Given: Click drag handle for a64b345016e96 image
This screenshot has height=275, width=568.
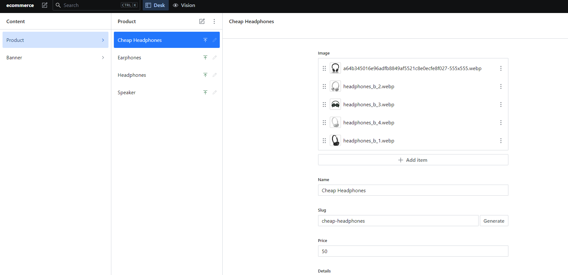Looking at the screenshot, I should pyautogui.click(x=324, y=68).
